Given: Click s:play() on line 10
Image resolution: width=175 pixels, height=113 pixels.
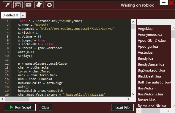Looking at the screenshot, I should pyautogui.click(x=25, y=56).
